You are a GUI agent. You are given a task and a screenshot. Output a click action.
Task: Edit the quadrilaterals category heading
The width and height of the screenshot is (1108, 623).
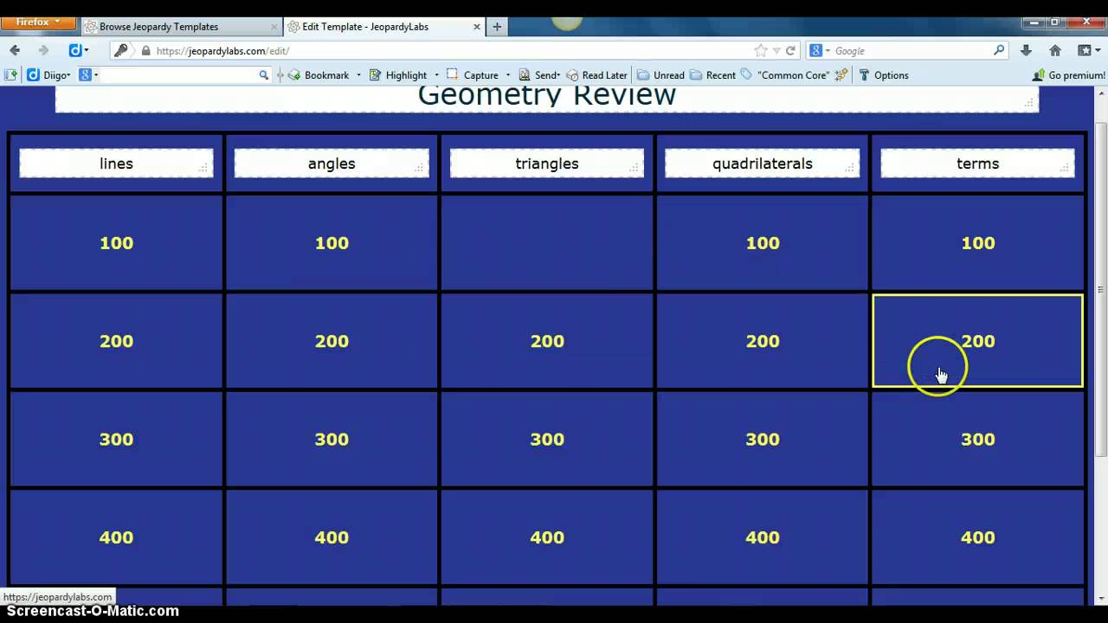763,164
